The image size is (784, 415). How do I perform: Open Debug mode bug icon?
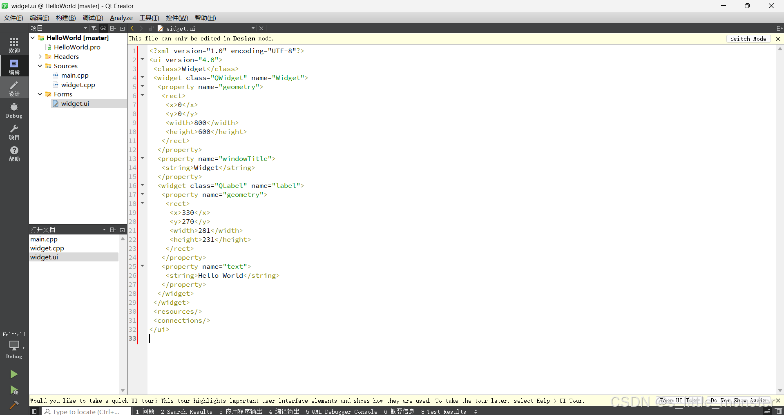(14, 110)
